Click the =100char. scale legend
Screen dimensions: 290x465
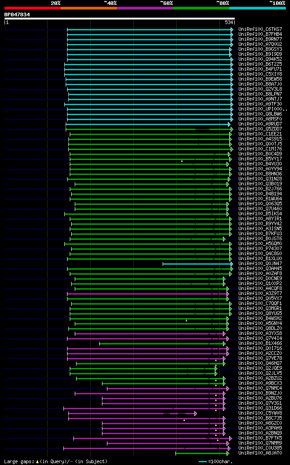click(x=216, y=461)
